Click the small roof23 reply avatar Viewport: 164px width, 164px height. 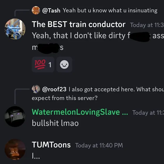coord(36,89)
